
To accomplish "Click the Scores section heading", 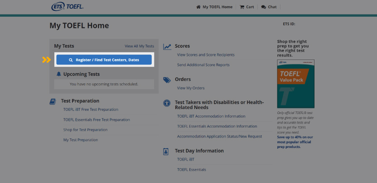I will [x=182, y=46].
